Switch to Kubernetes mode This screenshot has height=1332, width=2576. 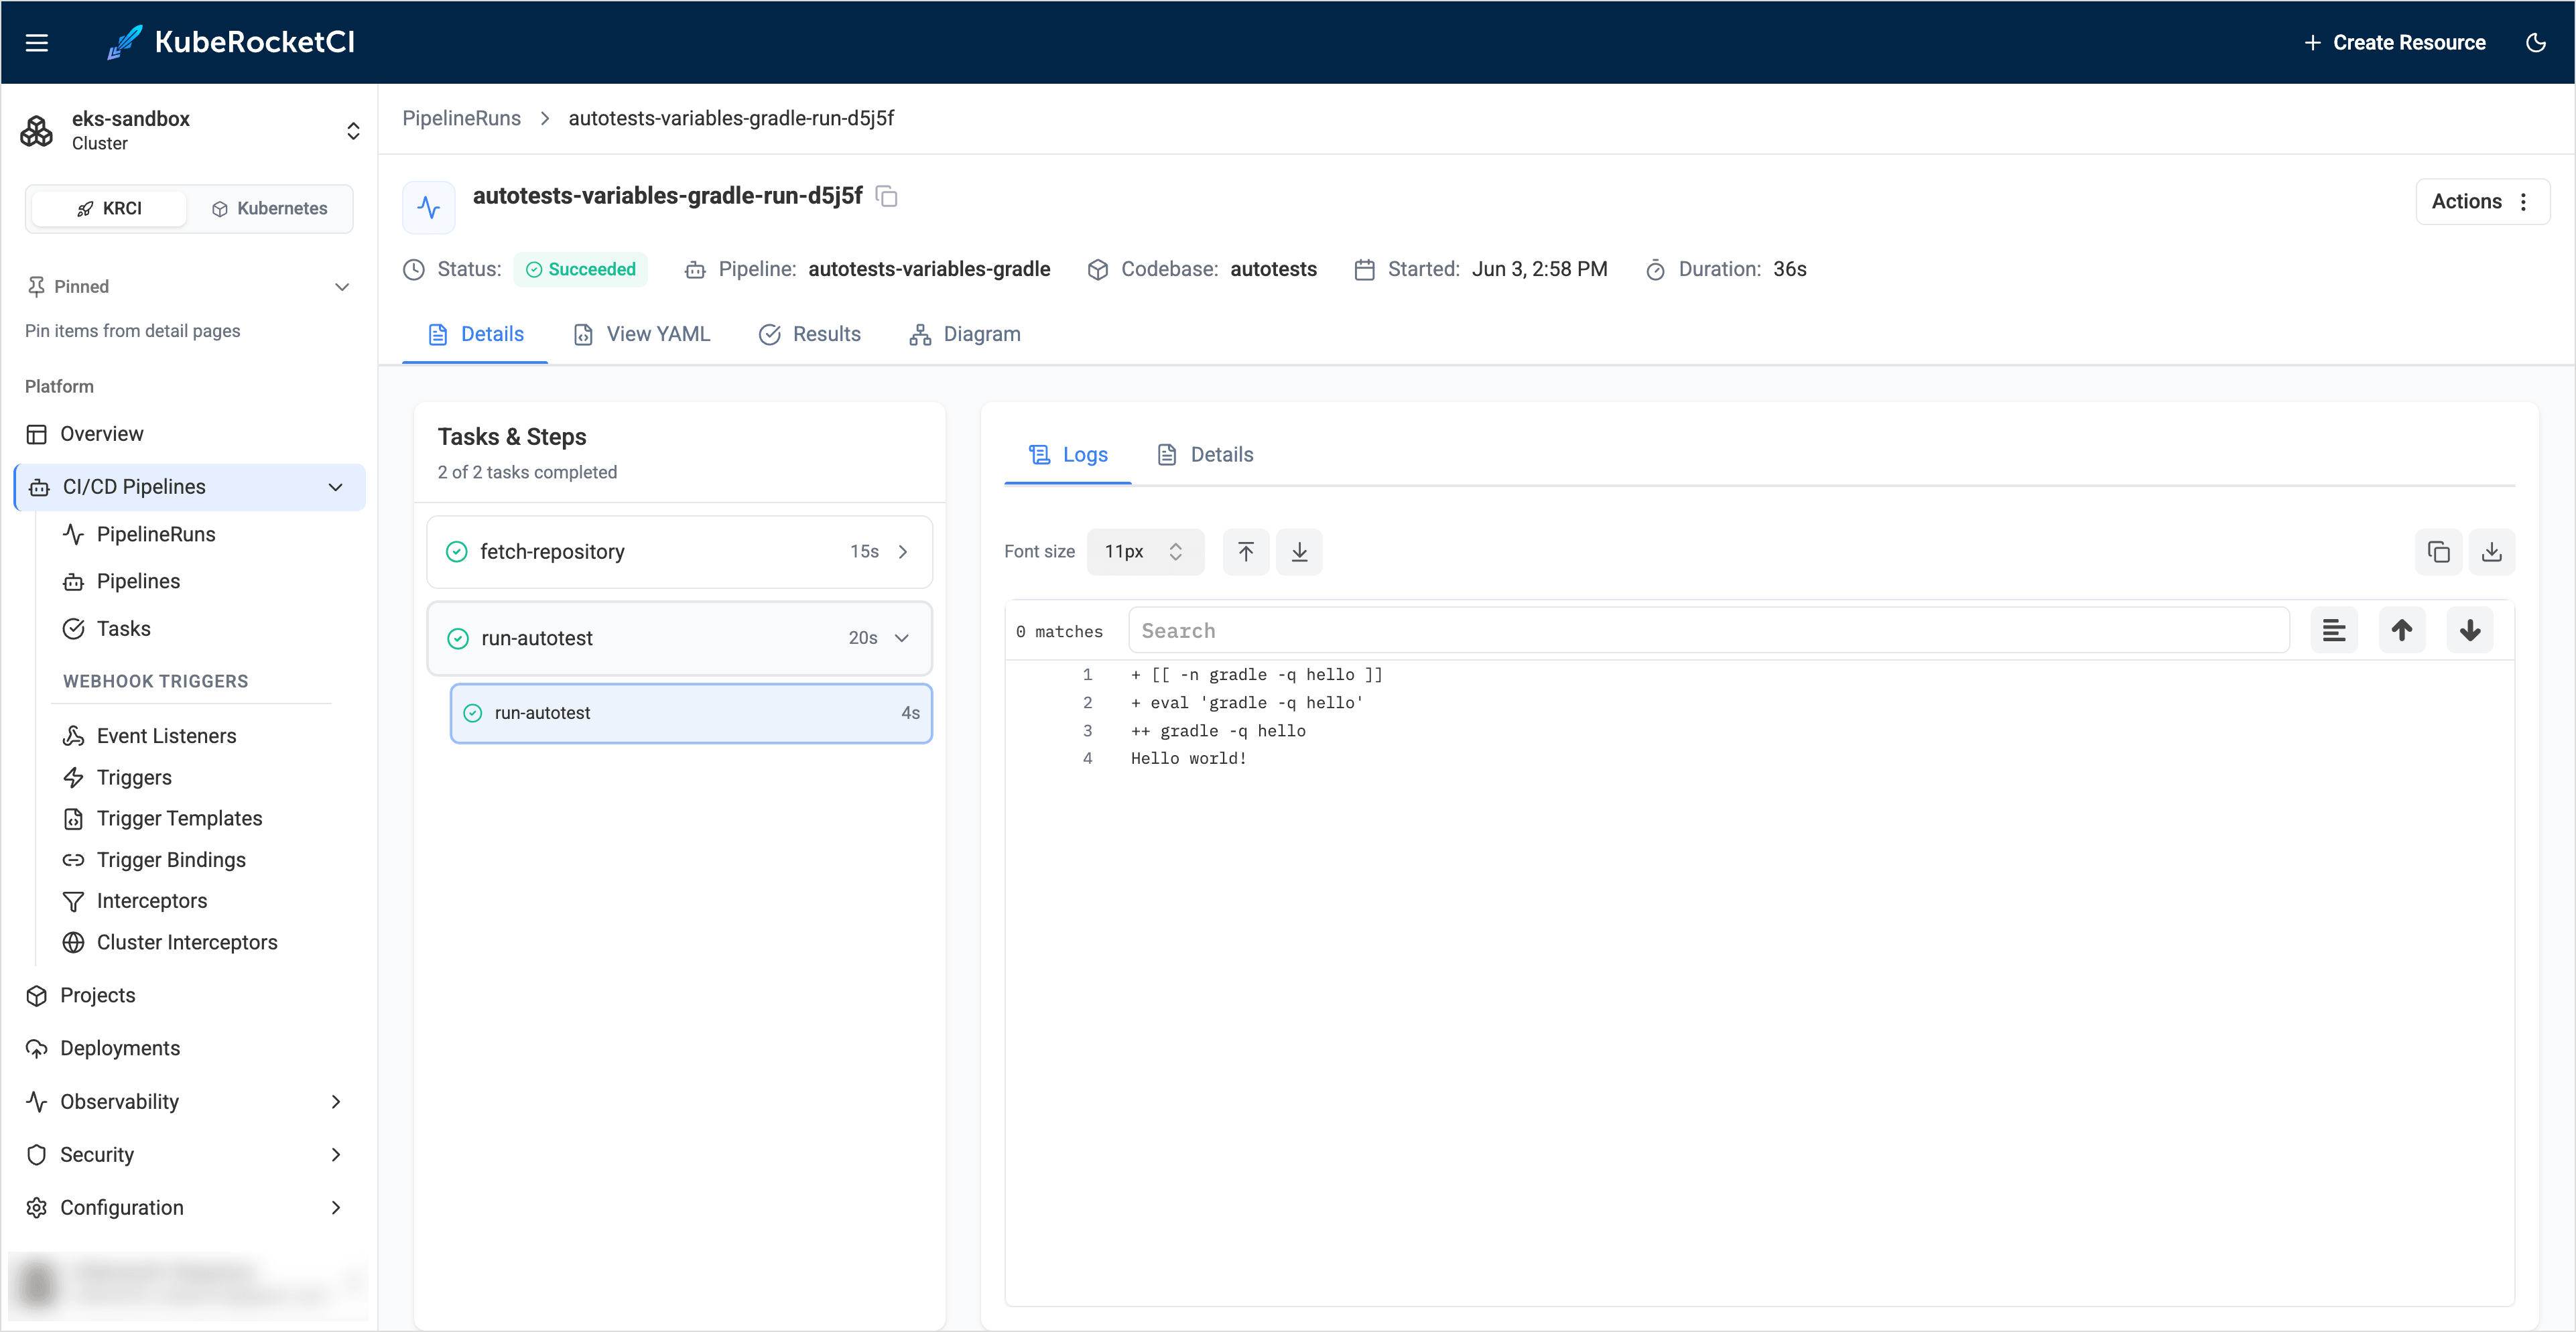coord(270,208)
